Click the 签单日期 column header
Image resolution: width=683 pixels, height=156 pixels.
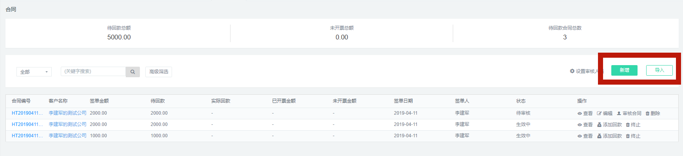coord(403,101)
